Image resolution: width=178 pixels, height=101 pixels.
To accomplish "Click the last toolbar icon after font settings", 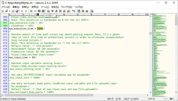I will tap(92, 11).
